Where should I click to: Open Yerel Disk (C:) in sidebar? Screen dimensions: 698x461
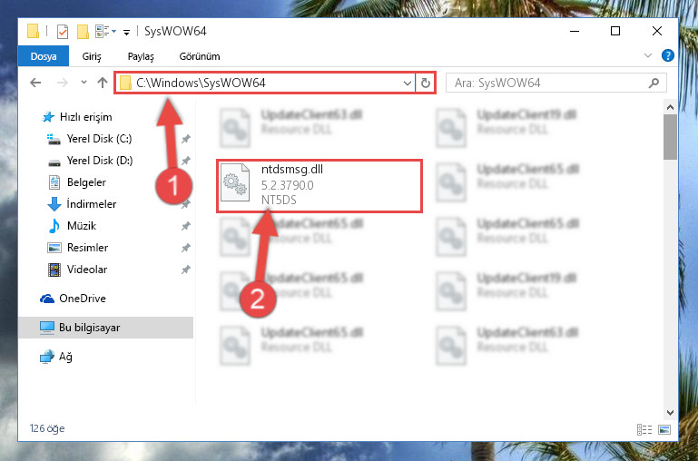point(99,139)
